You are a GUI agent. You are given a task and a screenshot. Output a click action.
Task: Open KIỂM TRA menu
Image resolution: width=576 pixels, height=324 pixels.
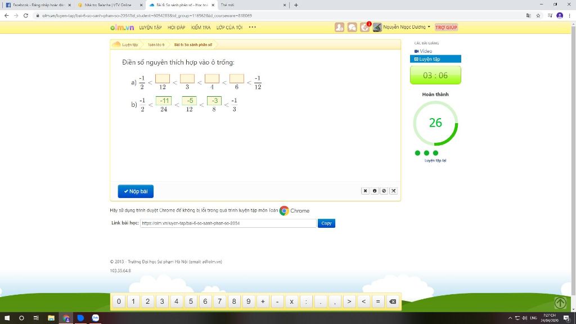coord(201,28)
